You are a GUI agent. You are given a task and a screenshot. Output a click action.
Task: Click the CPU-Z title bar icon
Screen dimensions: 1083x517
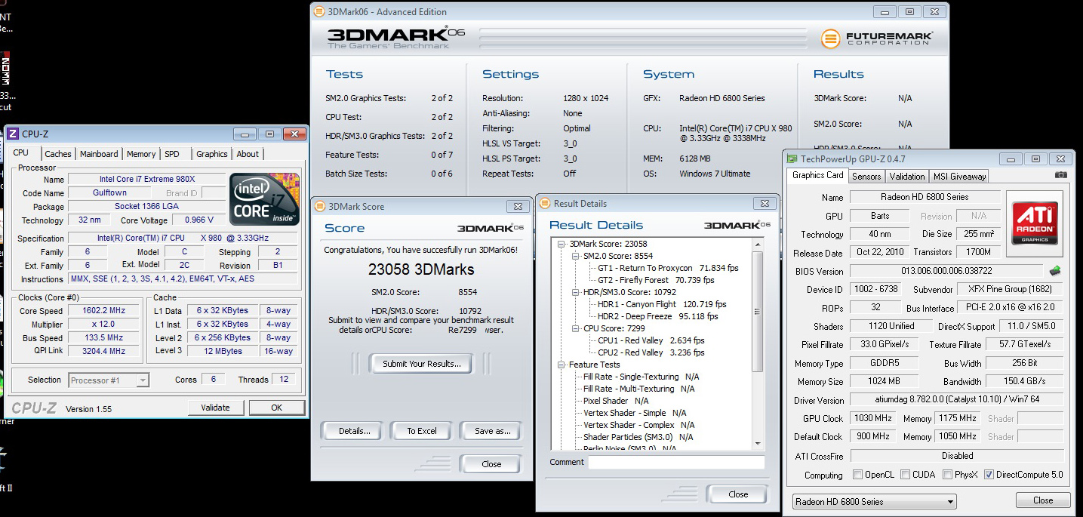[x=13, y=134]
